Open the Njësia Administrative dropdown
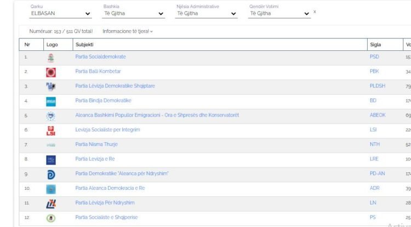 pos(206,14)
